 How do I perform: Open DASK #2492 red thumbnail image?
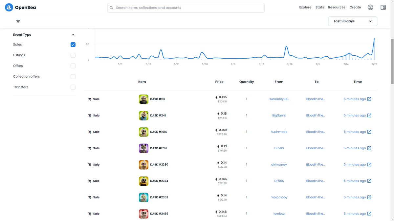(x=143, y=214)
